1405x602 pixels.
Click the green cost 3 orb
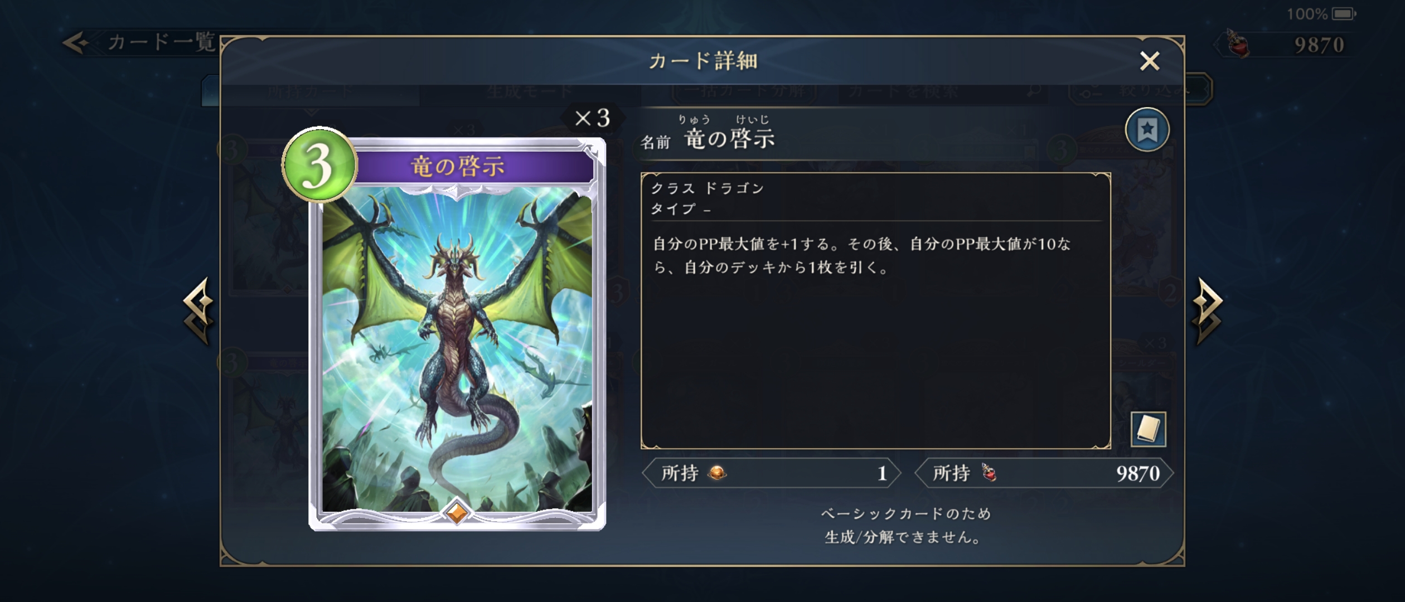[319, 164]
